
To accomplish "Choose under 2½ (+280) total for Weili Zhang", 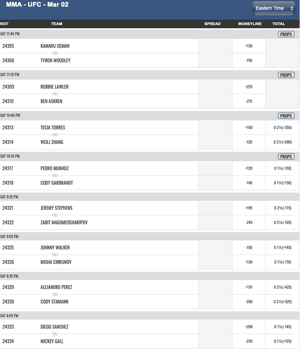I will coord(282,142).
